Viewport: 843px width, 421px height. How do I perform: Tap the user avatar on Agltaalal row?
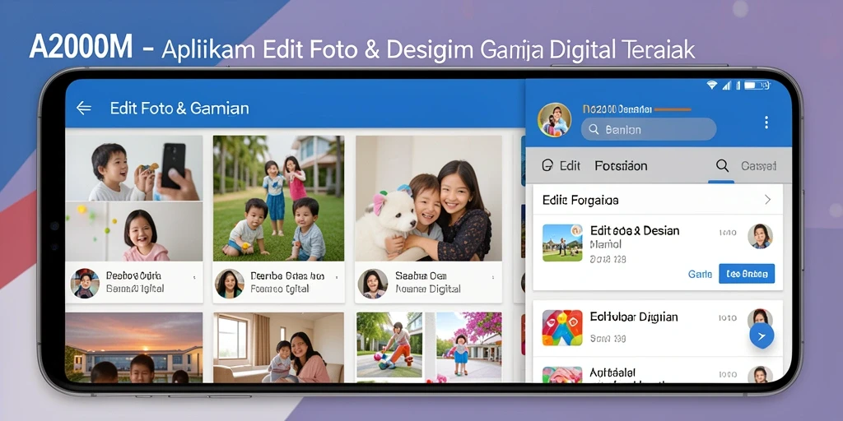click(x=760, y=374)
